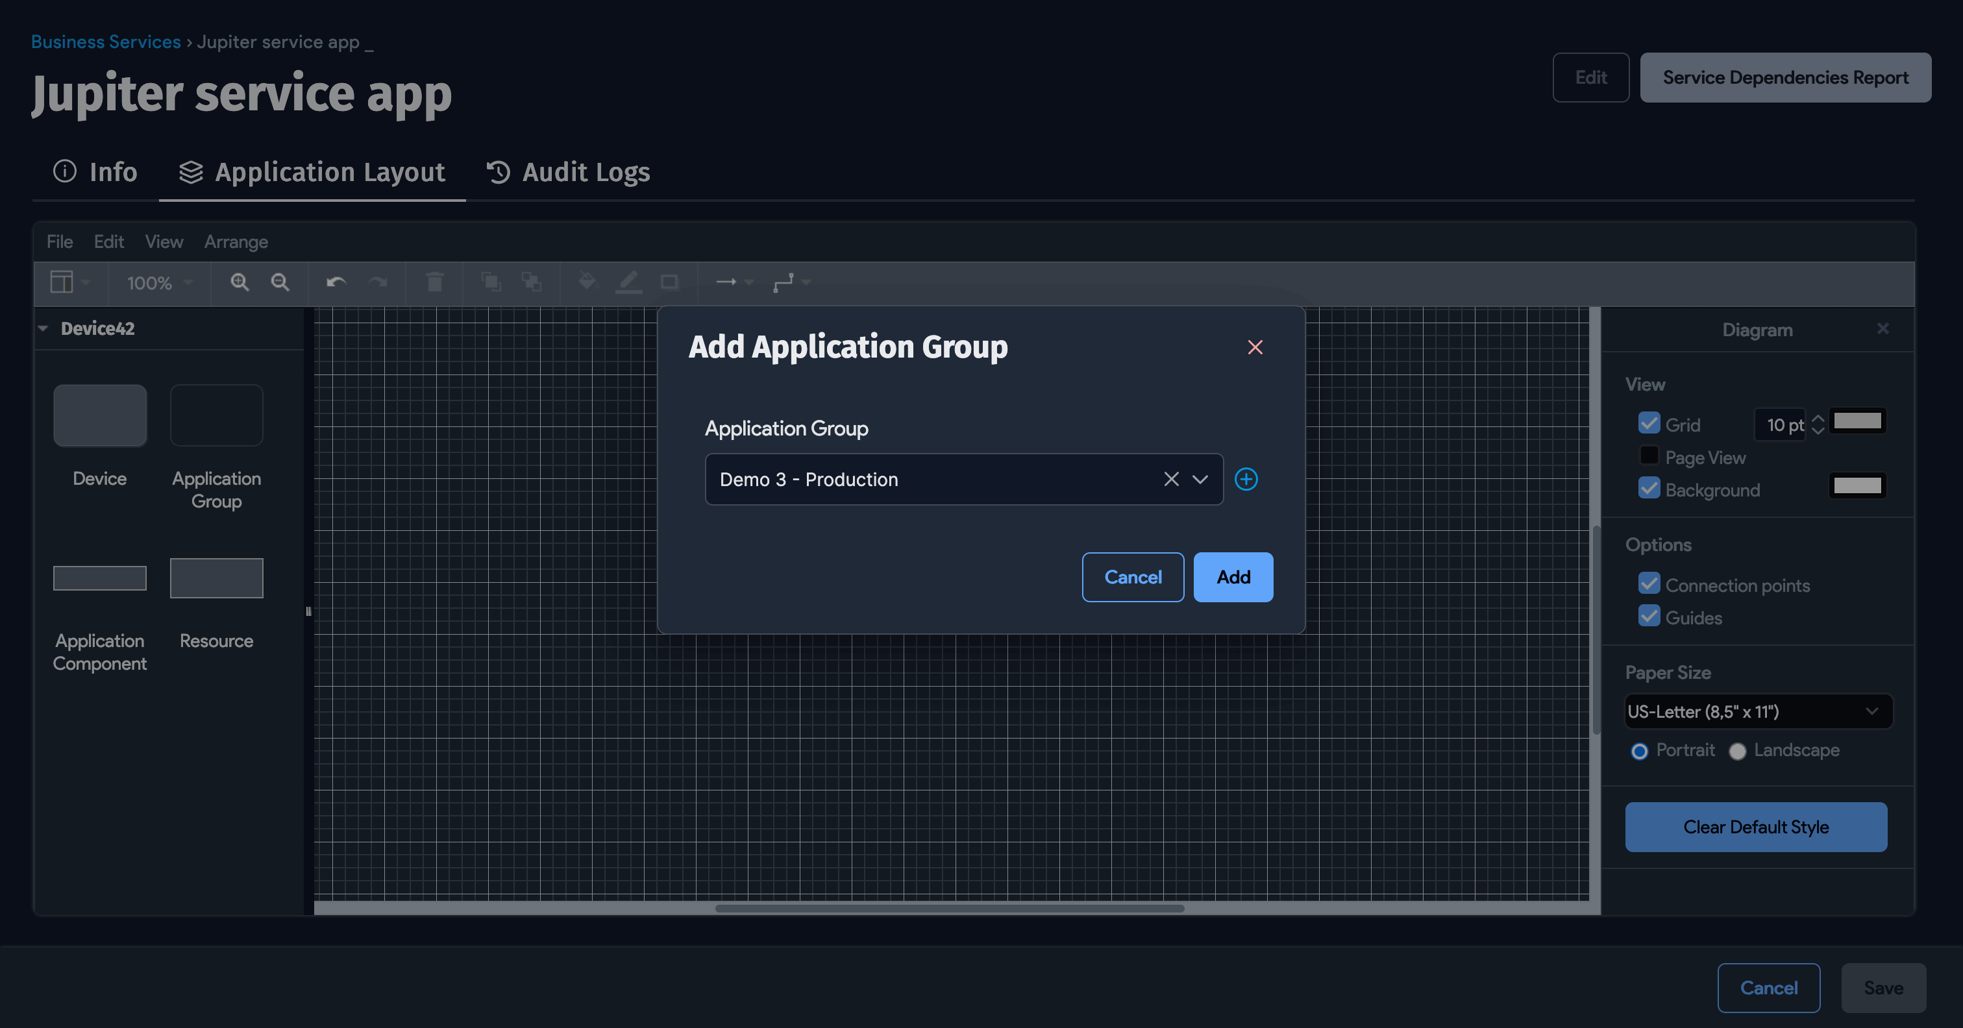Click the bring to front icon

click(x=491, y=283)
